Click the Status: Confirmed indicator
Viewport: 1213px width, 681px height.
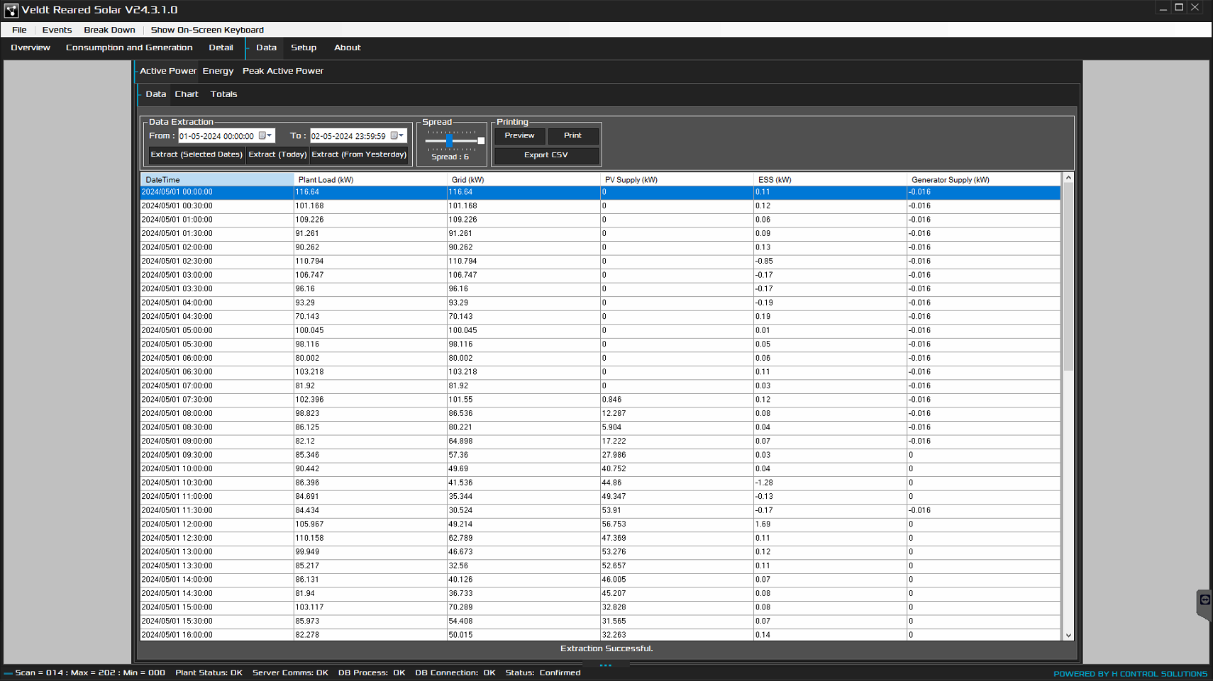click(543, 672)
